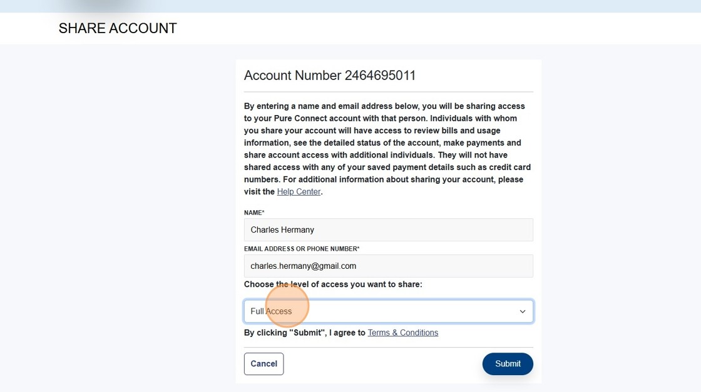The height and width of the screenshot is (392, 701).
Task: Click the NAME field label
Action: 253,213
